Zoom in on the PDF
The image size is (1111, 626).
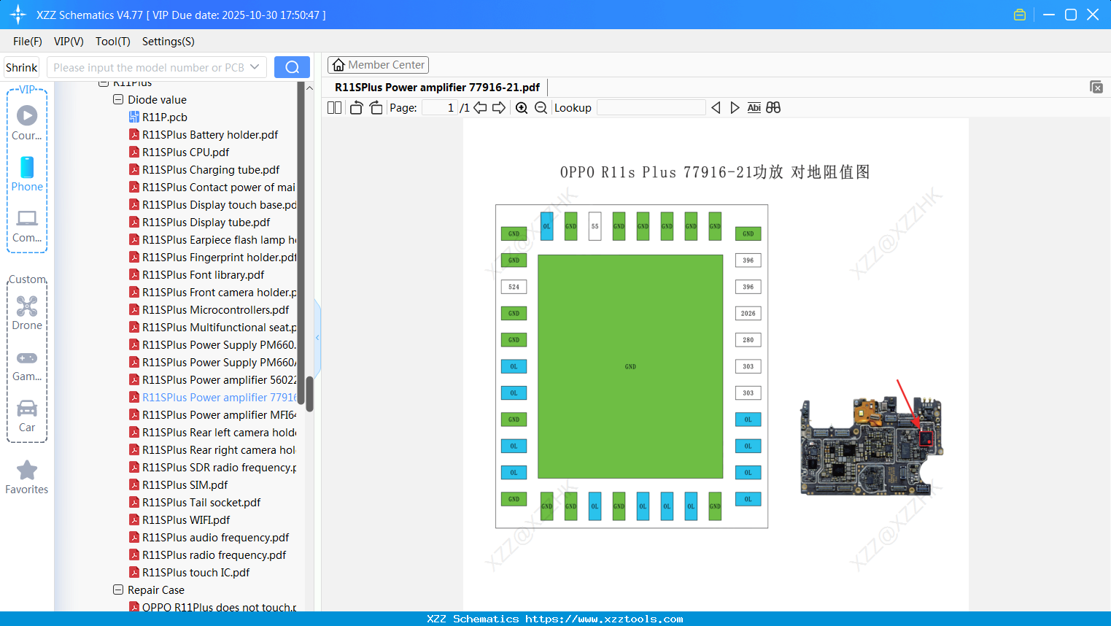tap(522, 107)
